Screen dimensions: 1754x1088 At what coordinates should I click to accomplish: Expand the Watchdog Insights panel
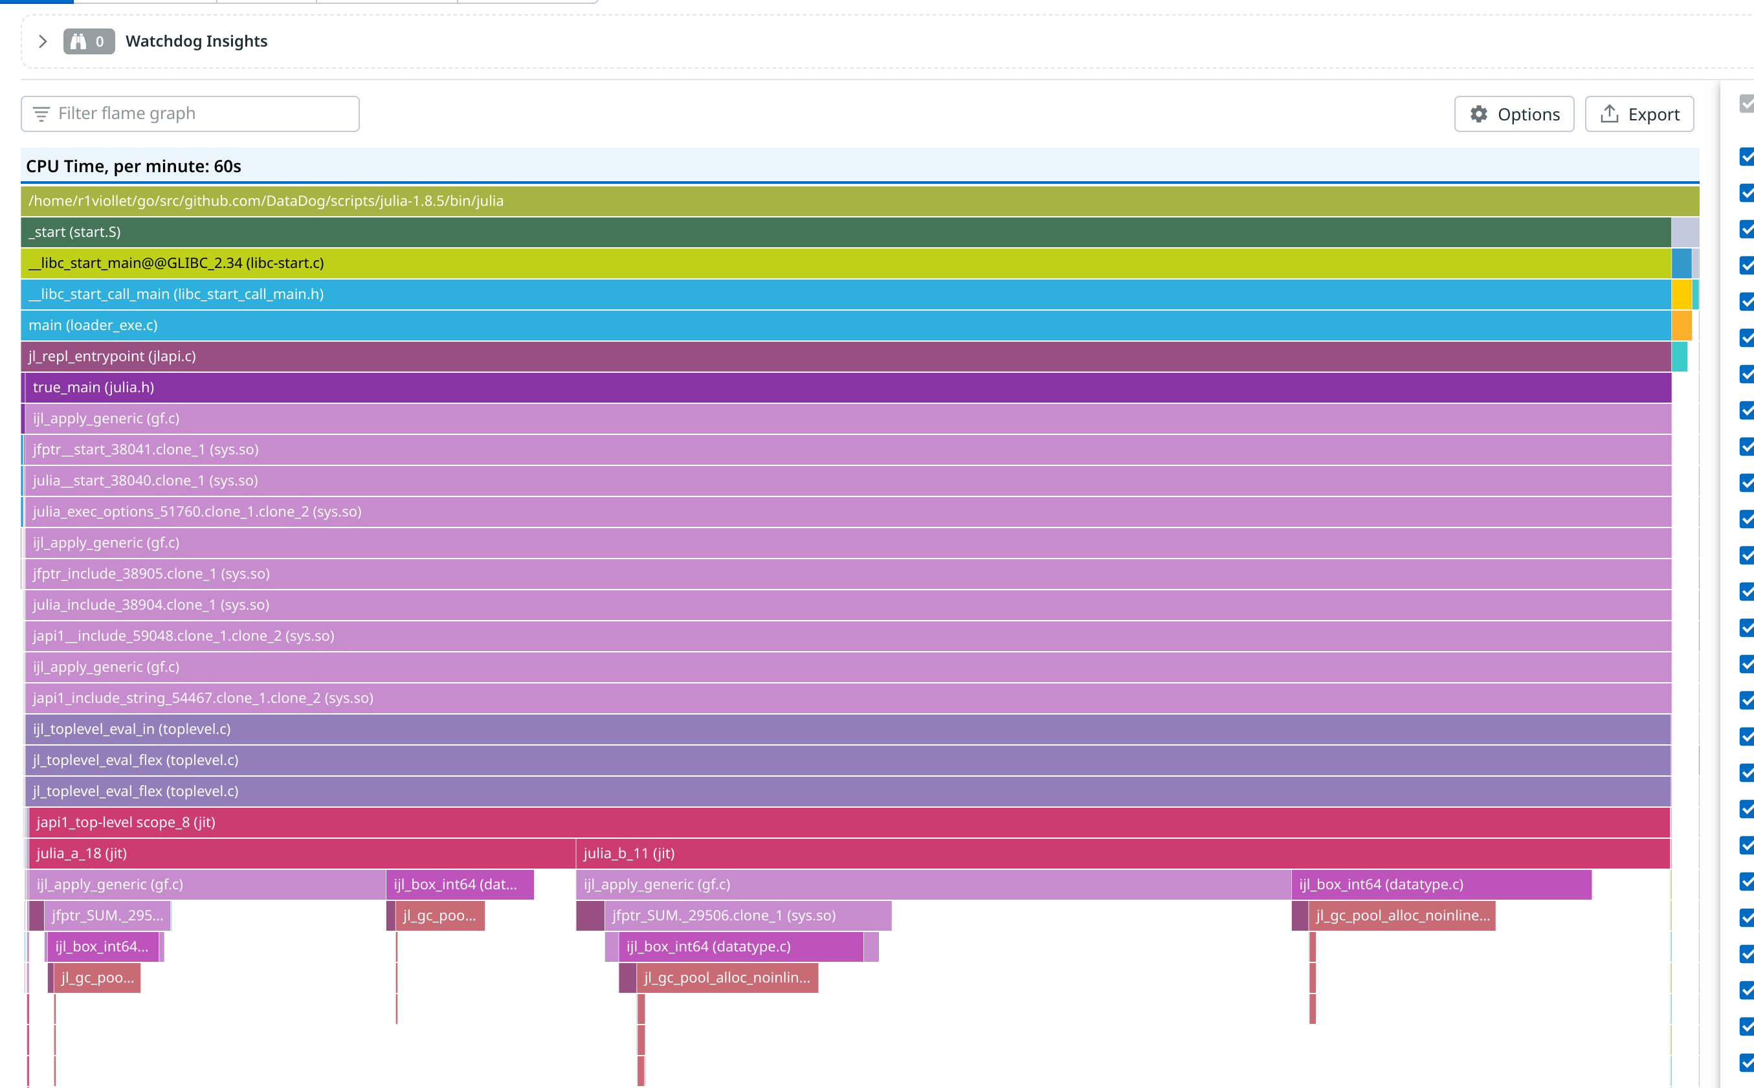pos(43,41)
